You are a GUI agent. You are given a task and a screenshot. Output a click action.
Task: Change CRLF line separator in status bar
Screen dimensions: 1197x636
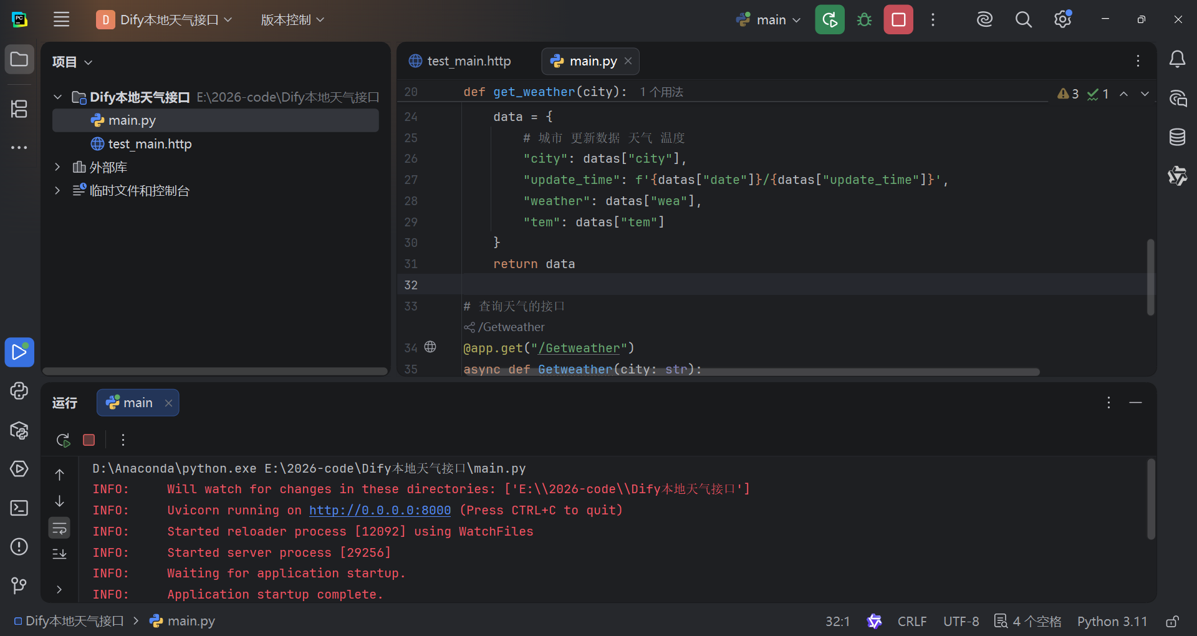[x=912, y=622]
